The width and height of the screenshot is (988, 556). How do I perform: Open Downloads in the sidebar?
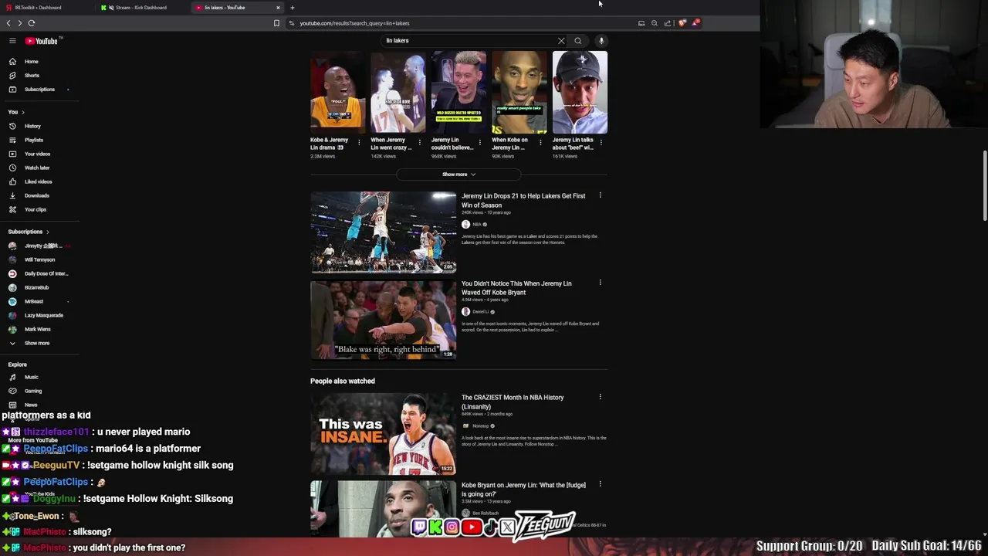pos(39,195)
